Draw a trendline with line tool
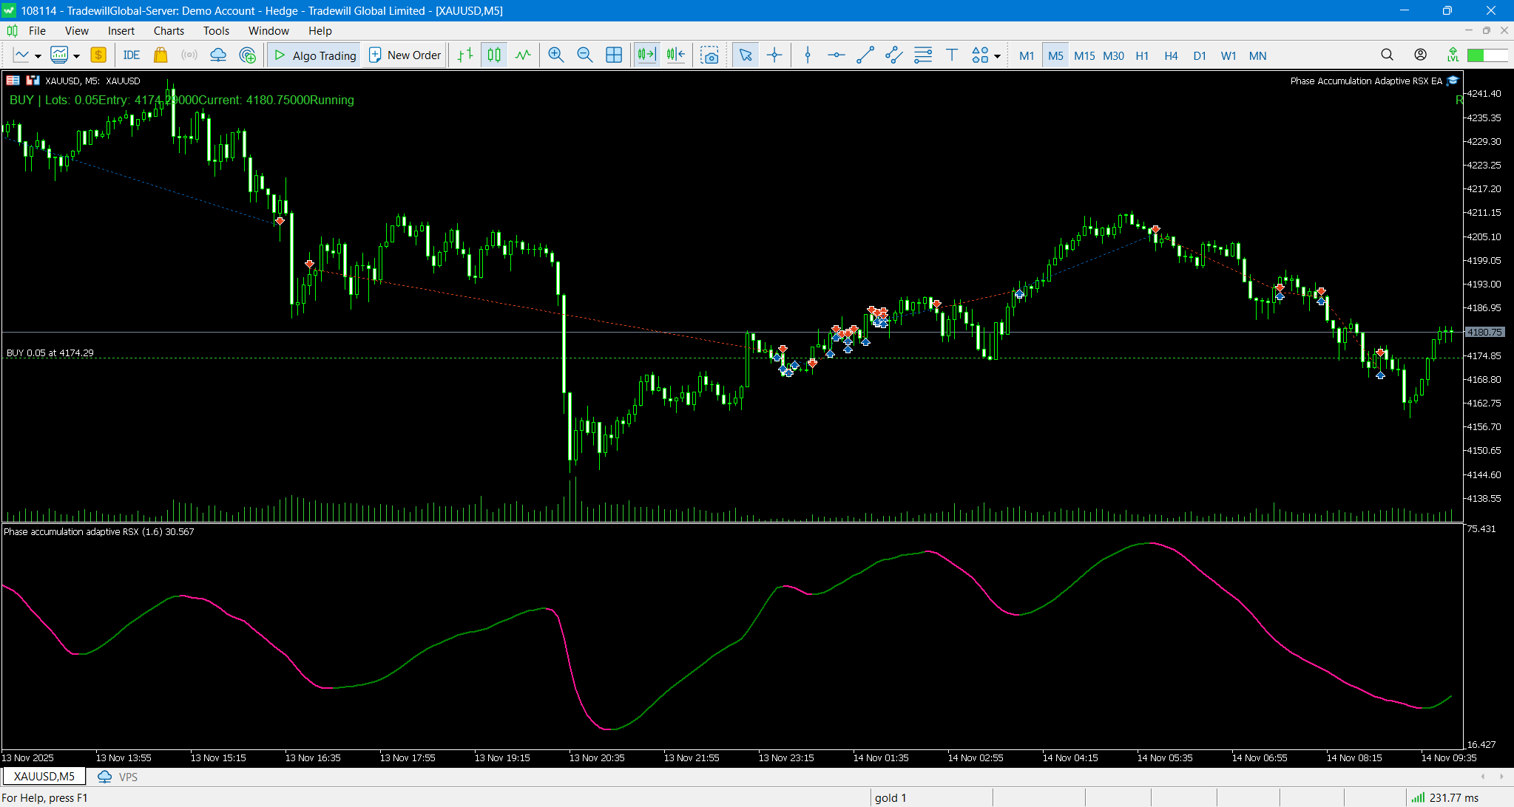 [x=865, y=55]
